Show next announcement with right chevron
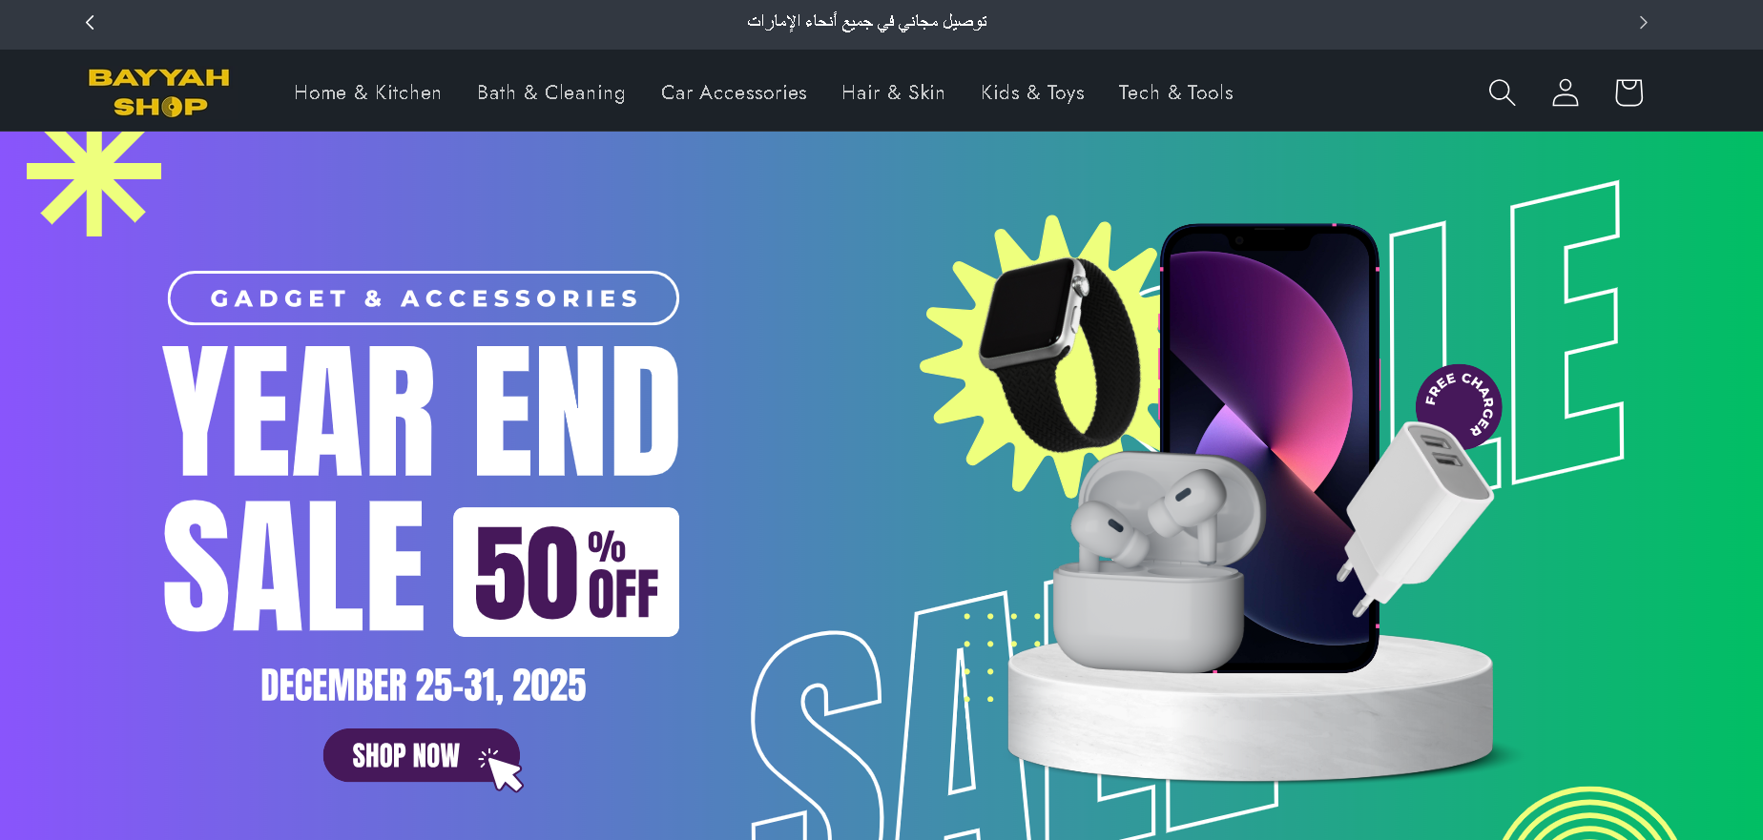This screenshot has height=840, width=1763. (x=1643, y=22)
